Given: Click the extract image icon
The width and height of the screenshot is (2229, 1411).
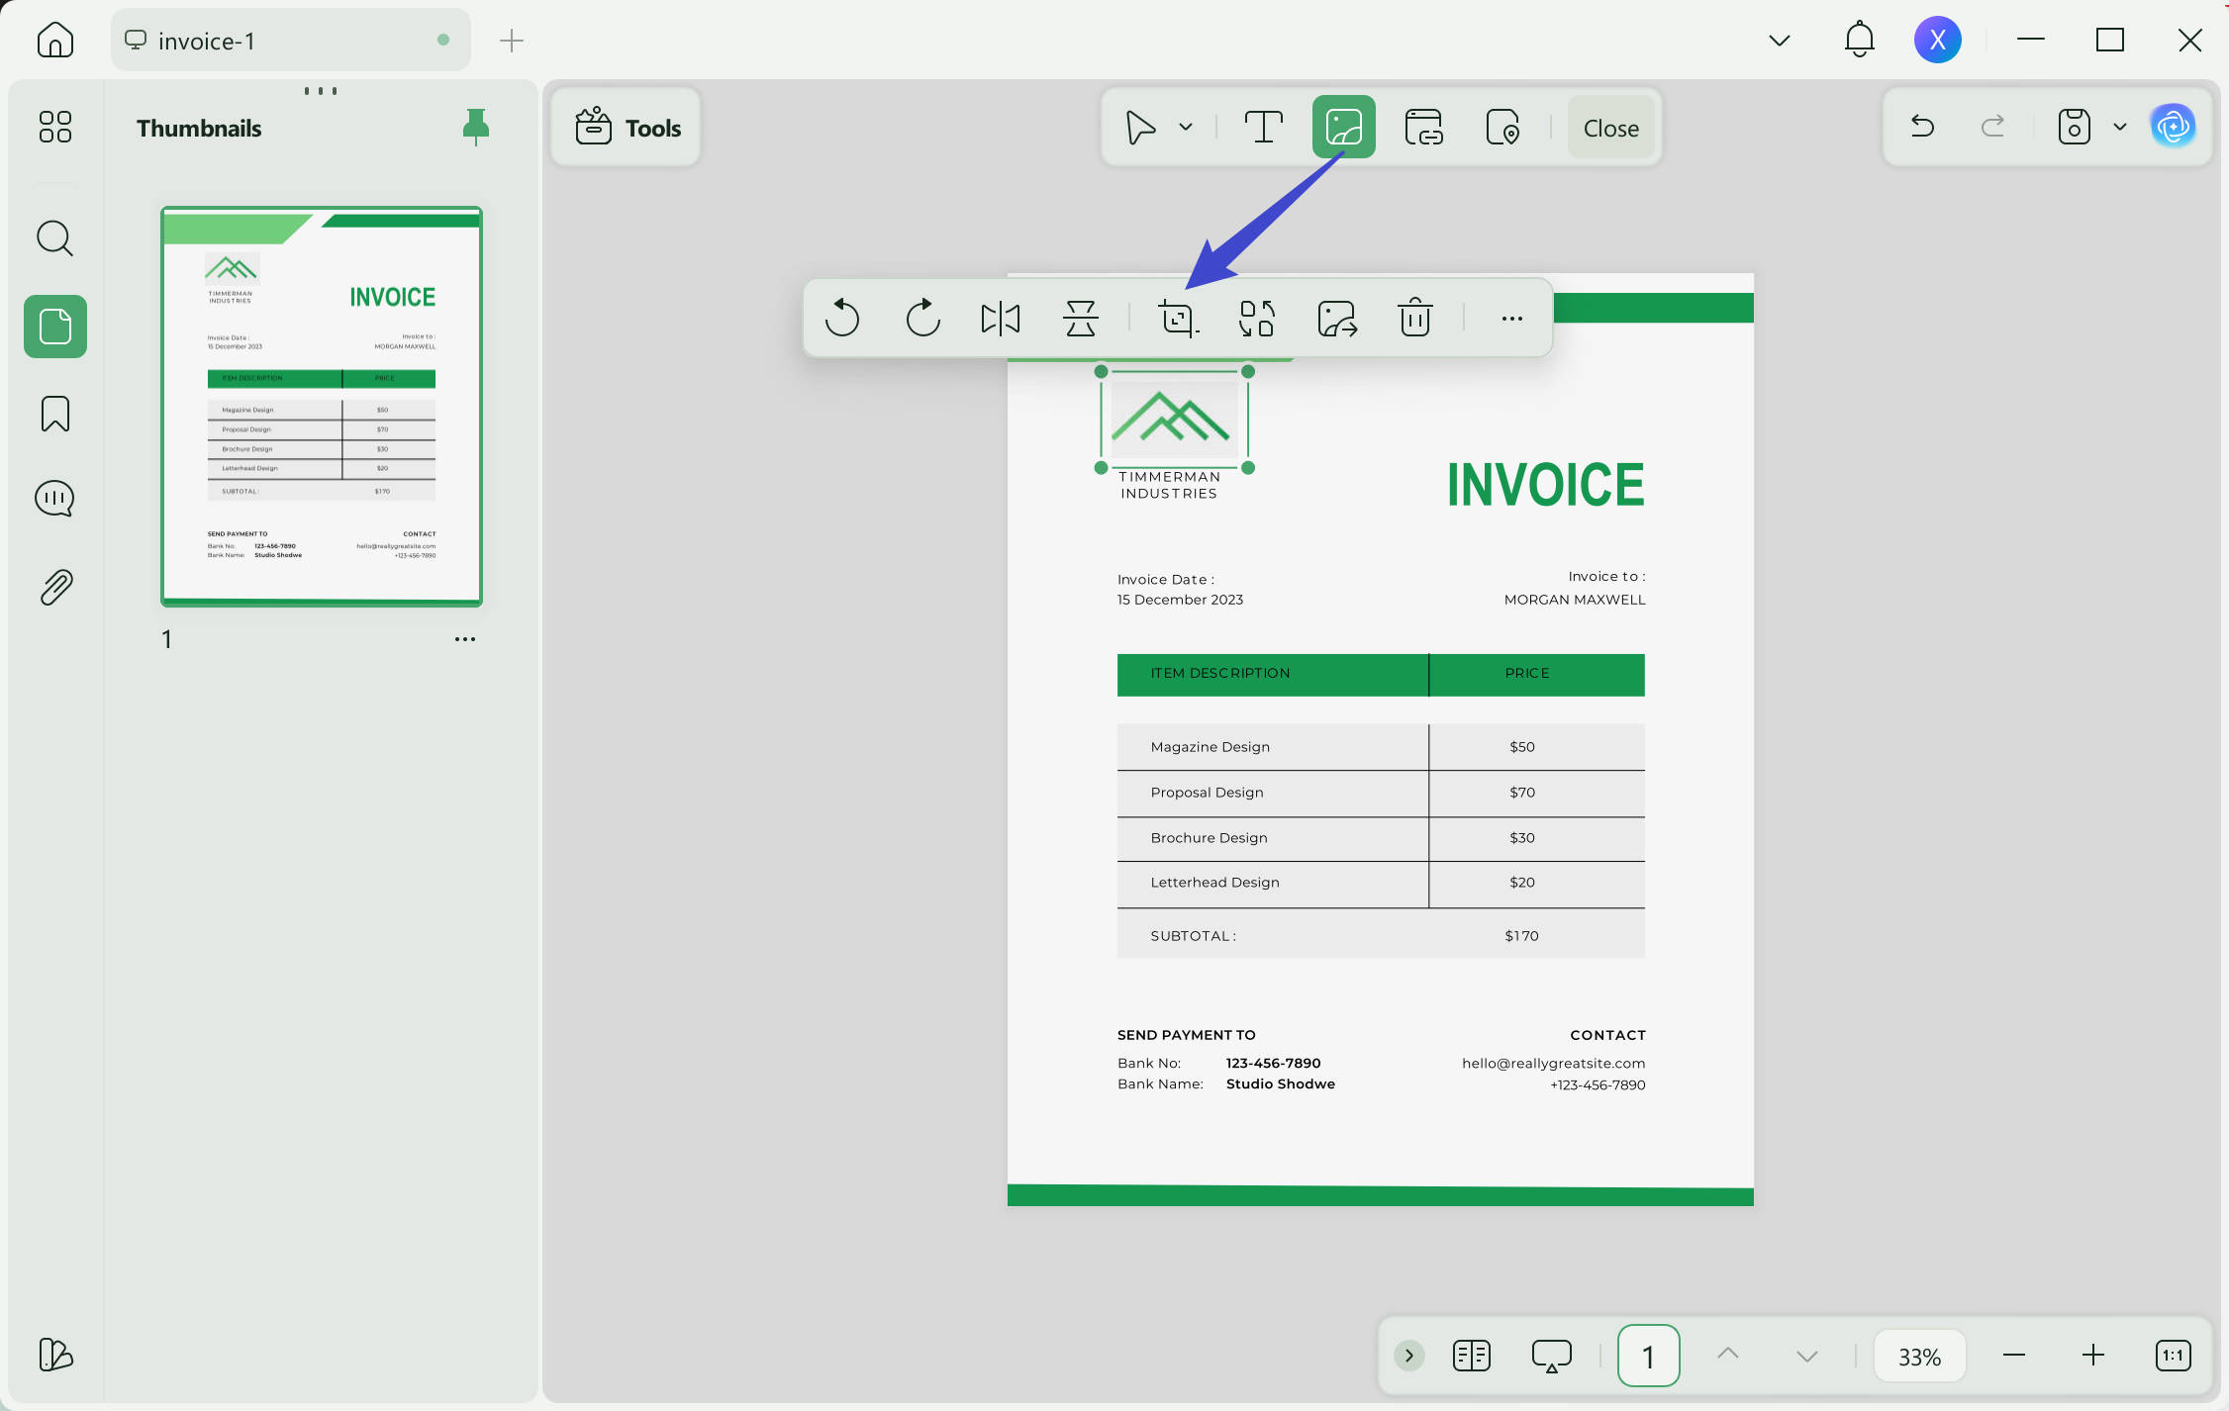Looking at the screenshot, I should coord(1337,319).
